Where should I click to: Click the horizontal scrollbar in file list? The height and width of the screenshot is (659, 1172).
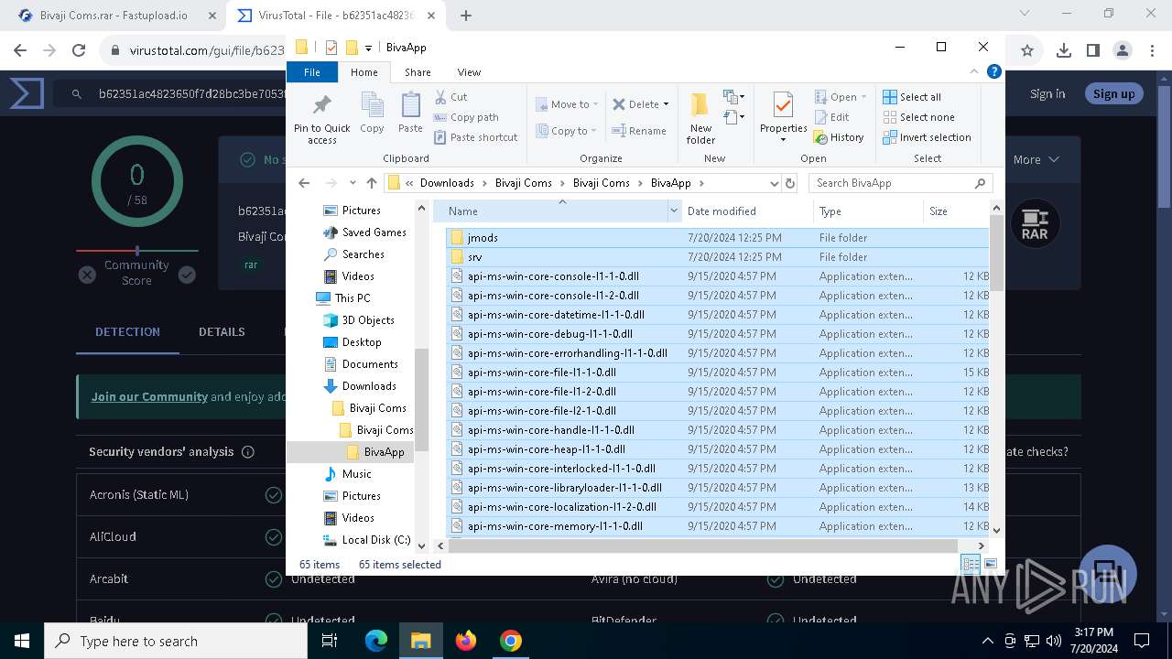coord(702,546)
